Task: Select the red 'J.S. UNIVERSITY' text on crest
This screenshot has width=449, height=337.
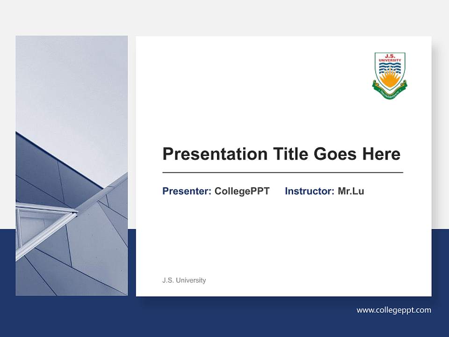Action: 390,58
